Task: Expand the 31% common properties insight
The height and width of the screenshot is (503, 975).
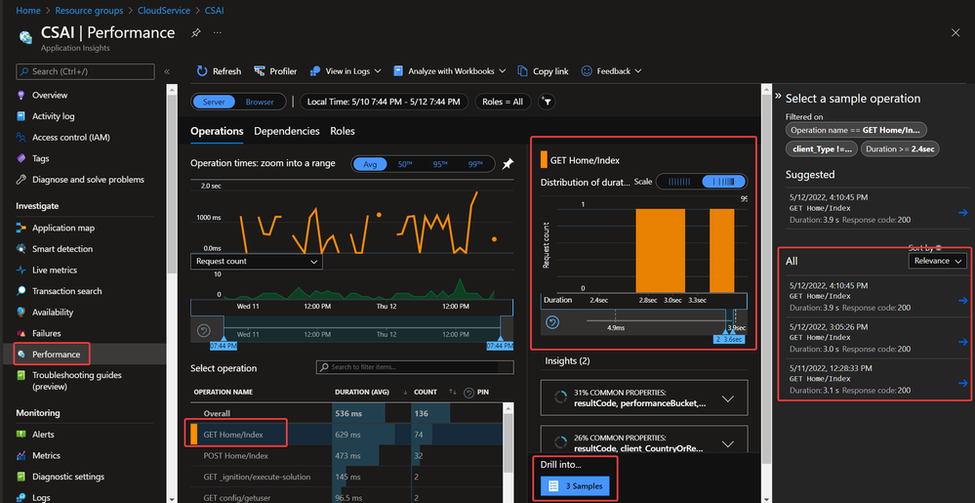Action: 644,398
